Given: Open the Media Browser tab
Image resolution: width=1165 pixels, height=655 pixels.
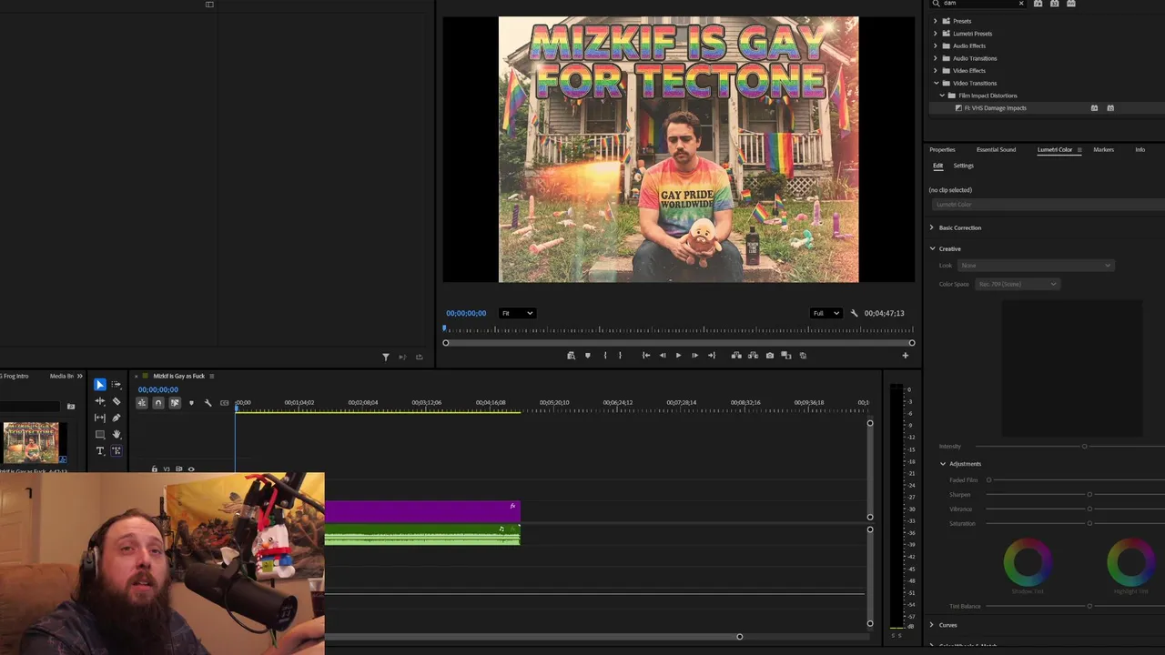Looking at the screenshot, I should [62, 376].
